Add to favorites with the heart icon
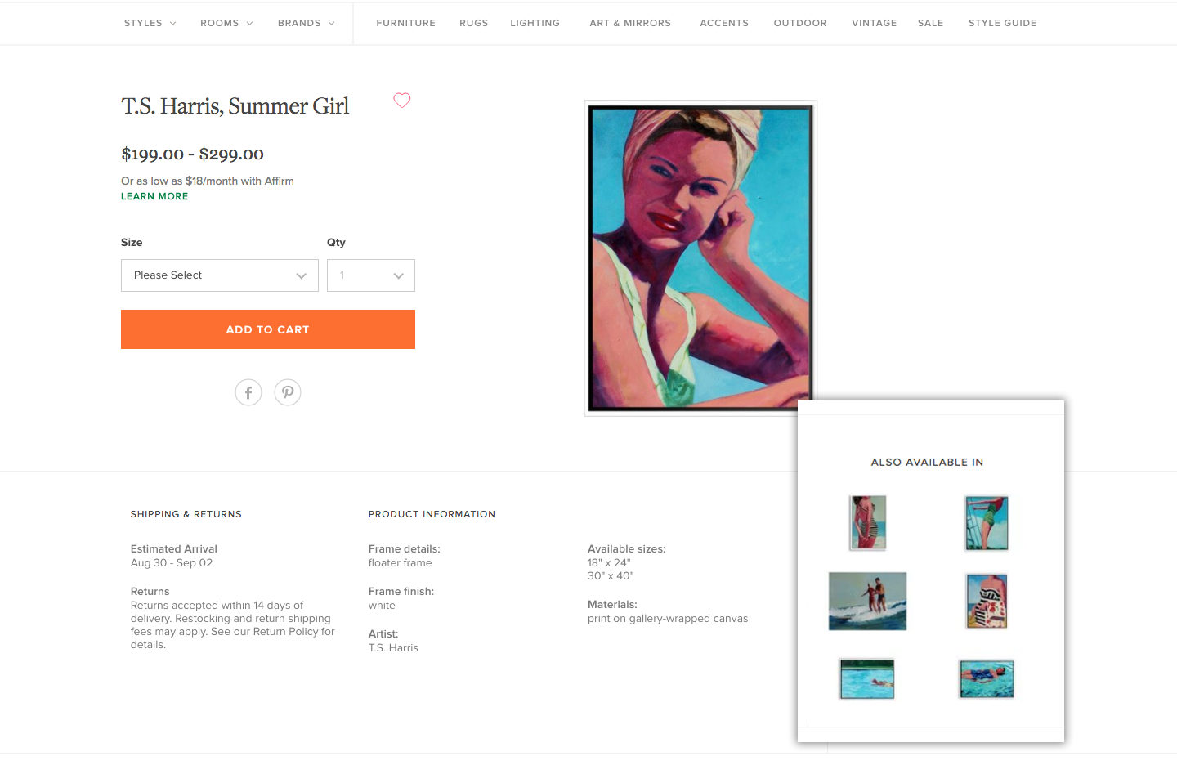 coord(402,101)
